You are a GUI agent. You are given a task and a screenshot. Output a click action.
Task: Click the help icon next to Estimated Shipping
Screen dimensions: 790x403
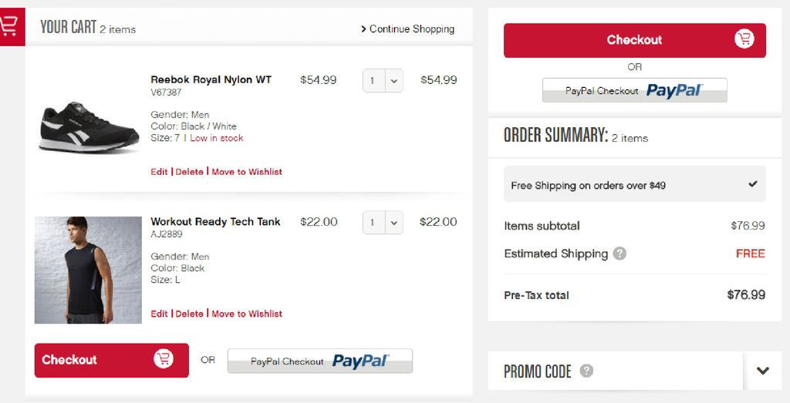tap(620, 254)
